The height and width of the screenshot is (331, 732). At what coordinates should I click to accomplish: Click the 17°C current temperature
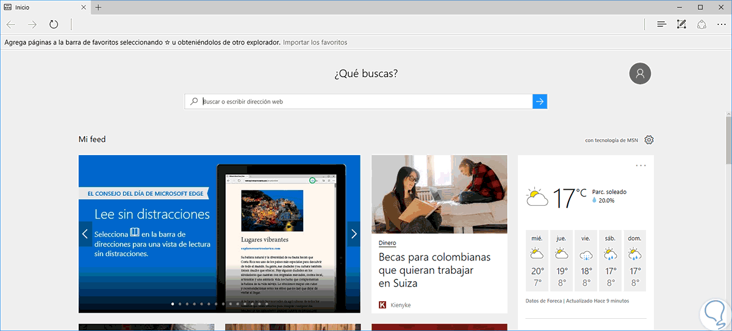point(570,197)
